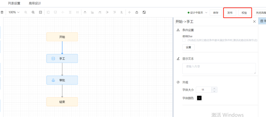Close the 开始->手工 properties panel
The width and height of the screenshot is (266, 117).
(x=254, y=22)
